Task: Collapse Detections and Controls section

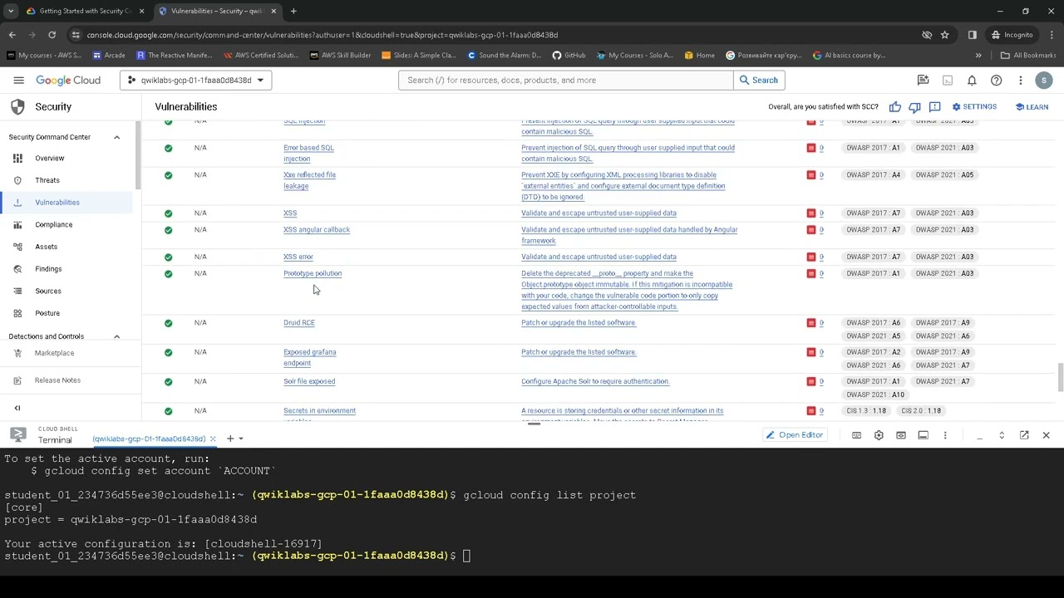Action: (x=116, y=336)
